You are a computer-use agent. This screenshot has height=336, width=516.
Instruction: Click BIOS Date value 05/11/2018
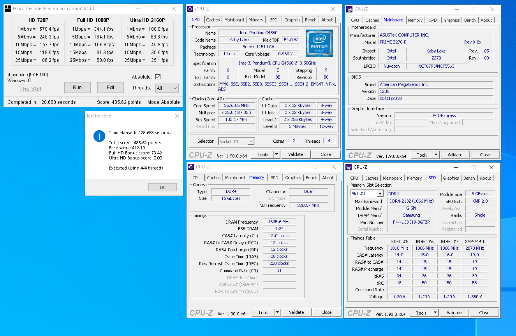point(436,99)
